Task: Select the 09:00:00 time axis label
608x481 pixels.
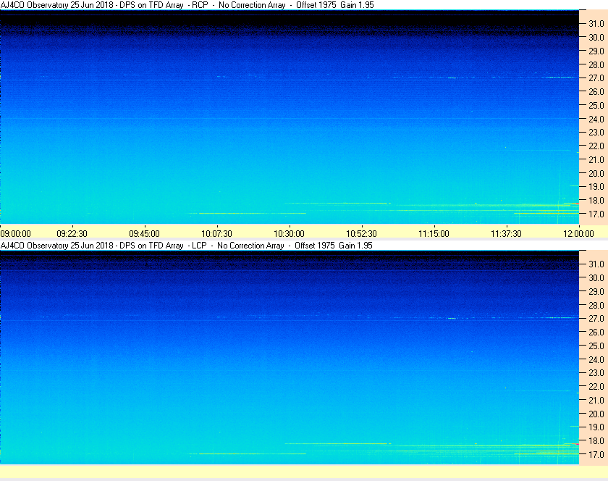Action: [15, 234]
